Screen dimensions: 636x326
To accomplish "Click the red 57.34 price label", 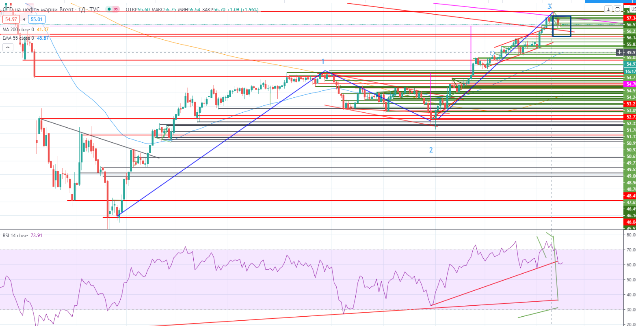I will point(630,18).
